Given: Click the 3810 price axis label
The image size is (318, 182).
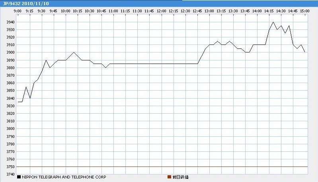Looking at the screenshot, I should [x=10, y=121].
